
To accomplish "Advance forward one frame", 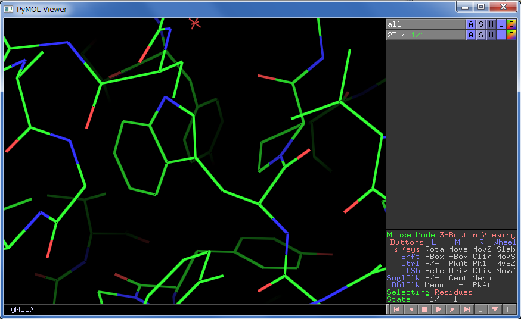I will pos(452,309).
